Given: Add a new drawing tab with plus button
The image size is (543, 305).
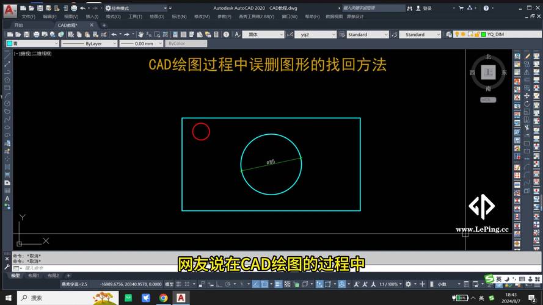Looking at the screenshot, I should click(x=104, y=25).
